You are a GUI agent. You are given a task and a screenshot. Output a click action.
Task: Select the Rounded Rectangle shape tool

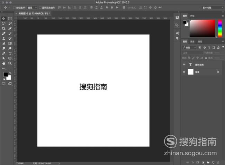click(10, 58)
